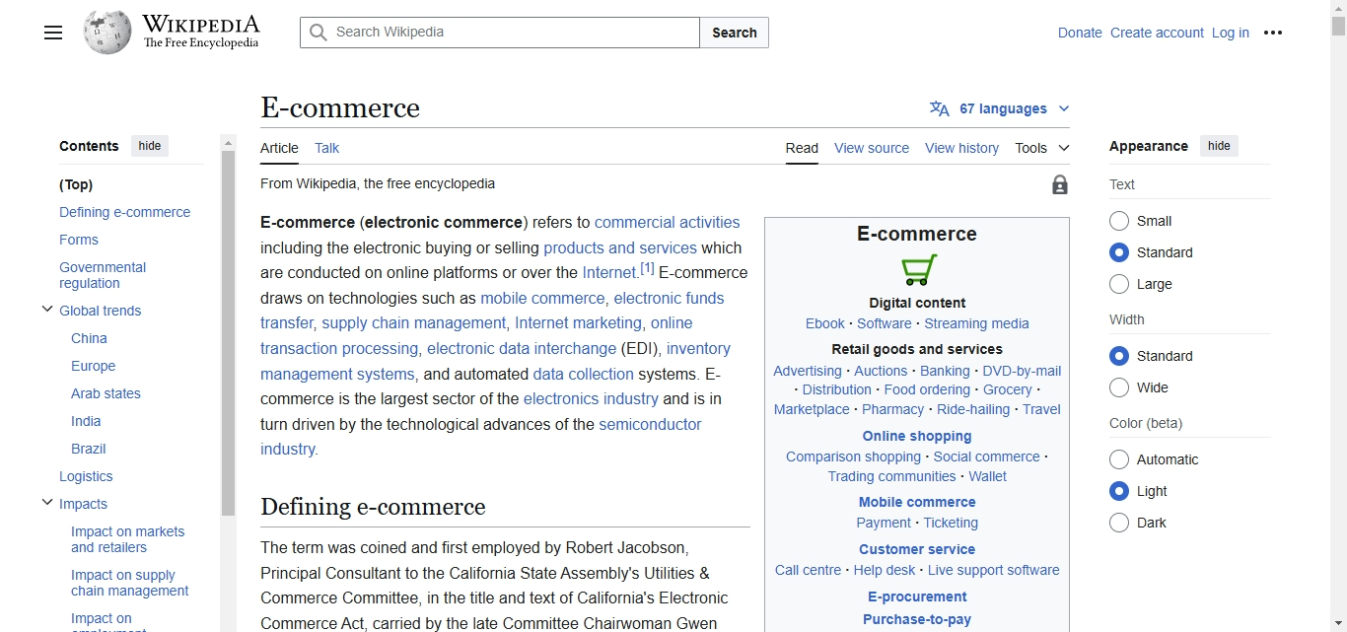Click the Search Wikipedia input field
Screen dimensions: 1347x632
coord(500,33)
